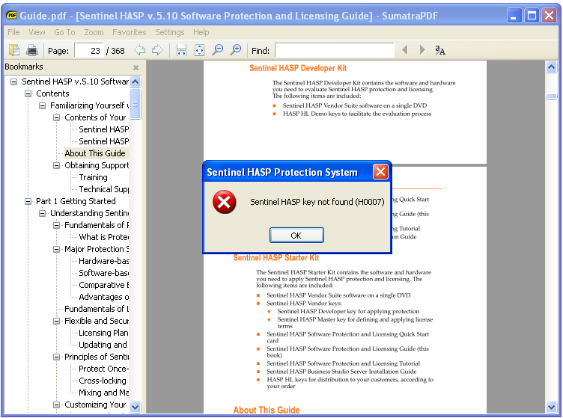
Task: Click the page number input field
Action: coord(88,51)
